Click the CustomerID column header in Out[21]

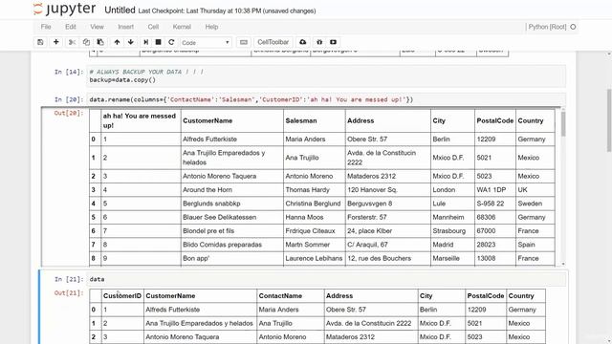pyautogui.click(x=122, y=295)
